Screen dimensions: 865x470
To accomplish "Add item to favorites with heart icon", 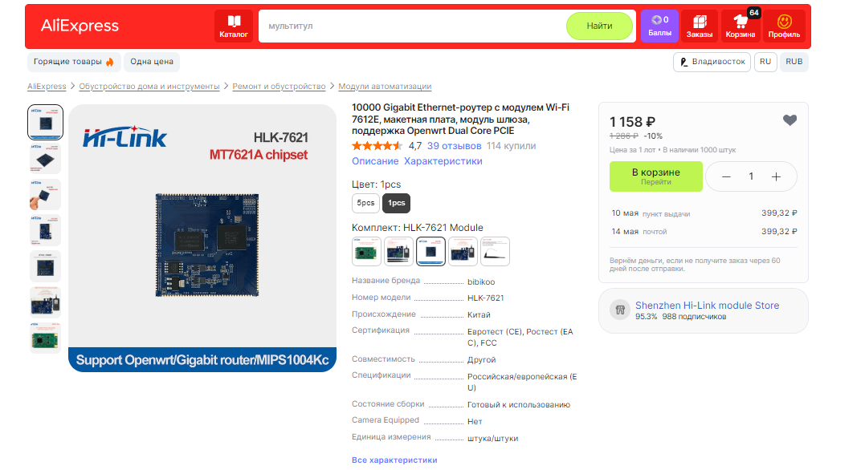I will 790,120.
